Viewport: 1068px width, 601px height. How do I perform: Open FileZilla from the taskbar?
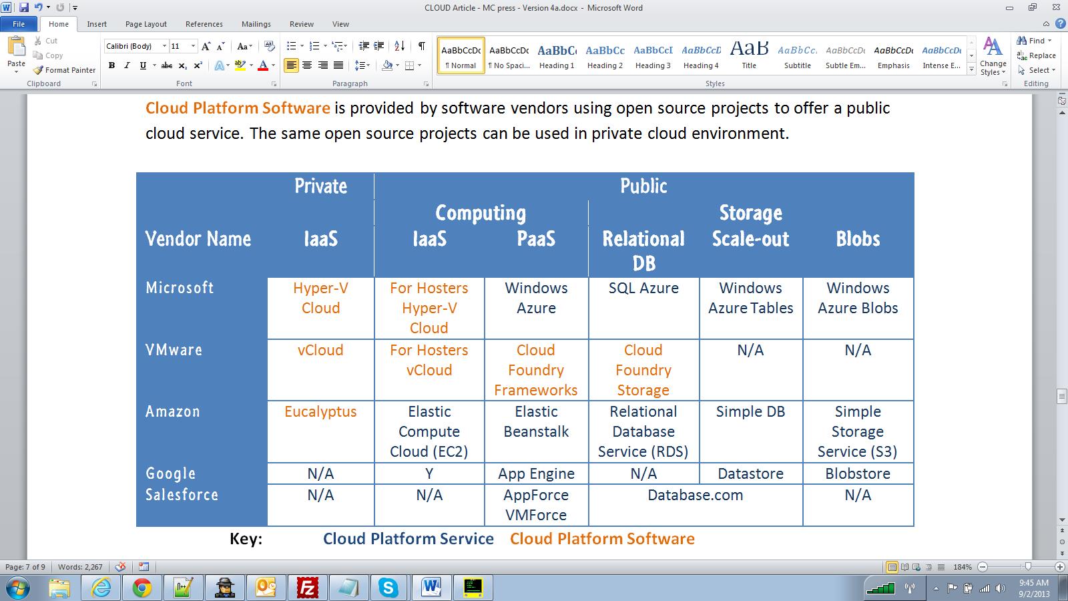(307, 588)
